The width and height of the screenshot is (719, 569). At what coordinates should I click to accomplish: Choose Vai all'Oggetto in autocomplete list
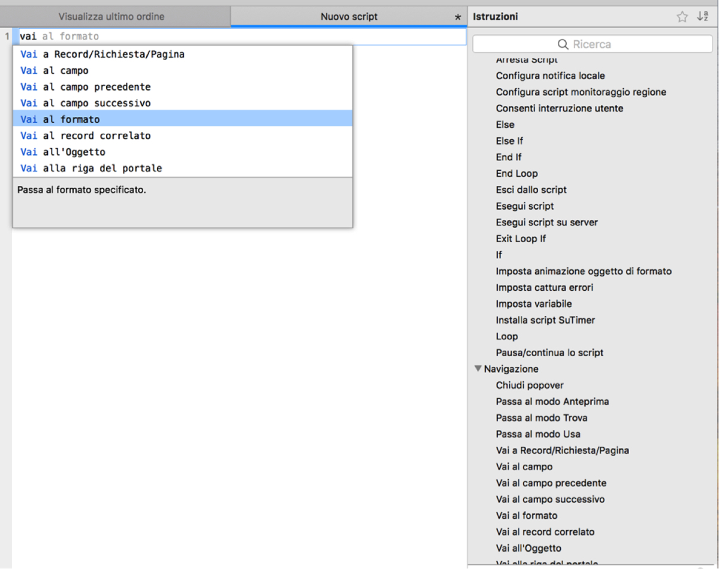pos(182,152)
